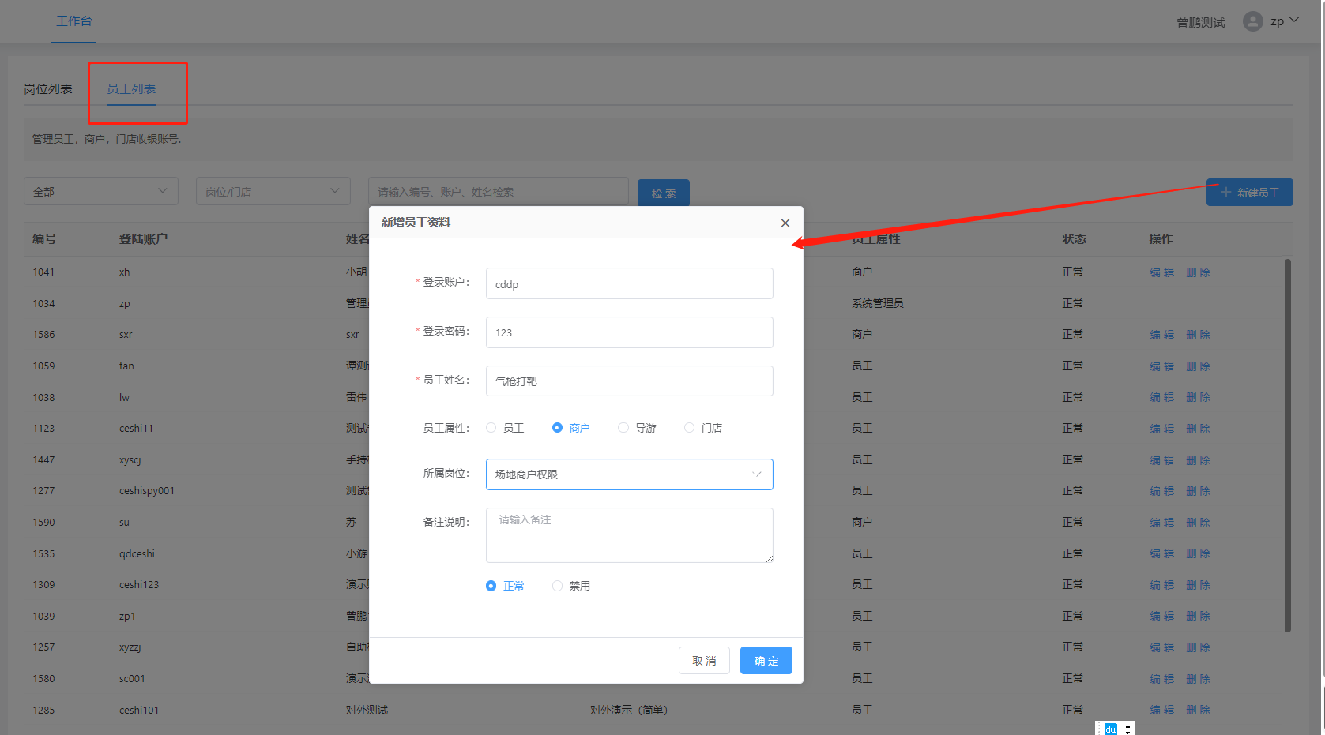
Task: Open the 工作台 tab
Action: [x=74, y=21]
